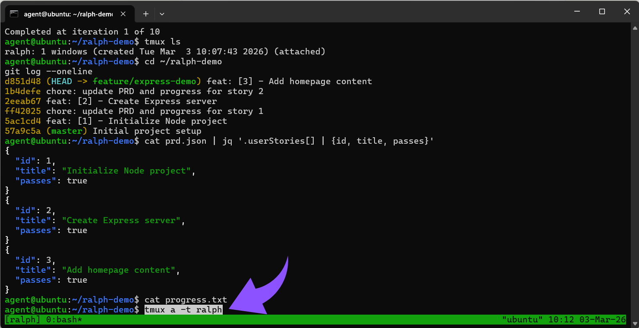This screenshot has width=639, height=328.
Task: Click the HEAD pointer label
Action: click(x=61, y=81)
